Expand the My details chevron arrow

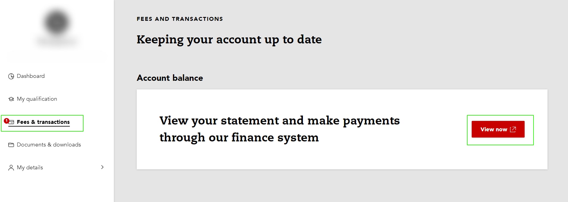(102, 167)
